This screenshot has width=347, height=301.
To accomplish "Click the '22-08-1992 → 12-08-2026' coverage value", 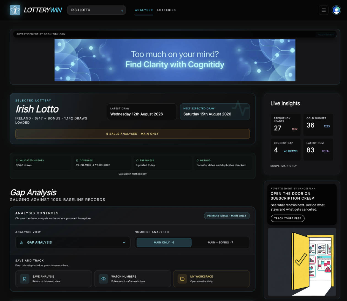I will [x=93, y=165].
